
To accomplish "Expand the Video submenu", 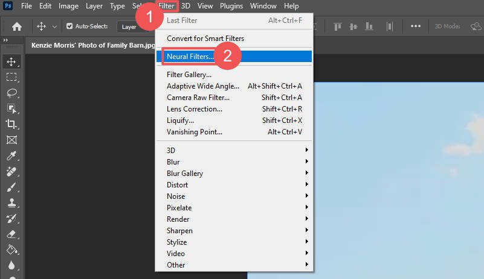I will (234, 253).
